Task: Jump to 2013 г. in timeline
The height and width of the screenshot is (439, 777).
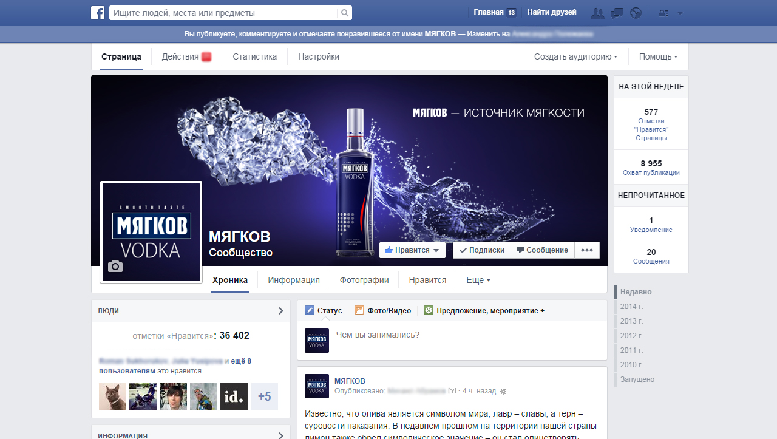Action: 631,321
